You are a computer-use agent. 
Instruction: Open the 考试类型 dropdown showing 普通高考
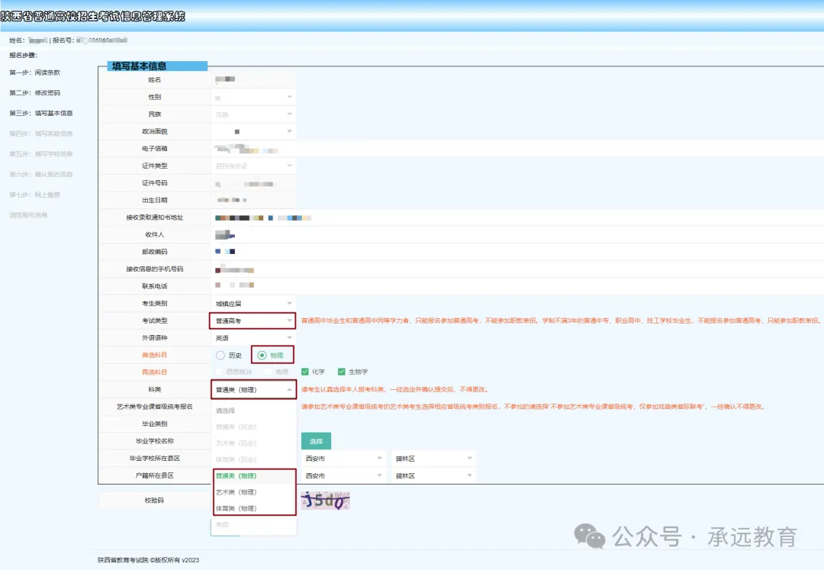point(253,321)
